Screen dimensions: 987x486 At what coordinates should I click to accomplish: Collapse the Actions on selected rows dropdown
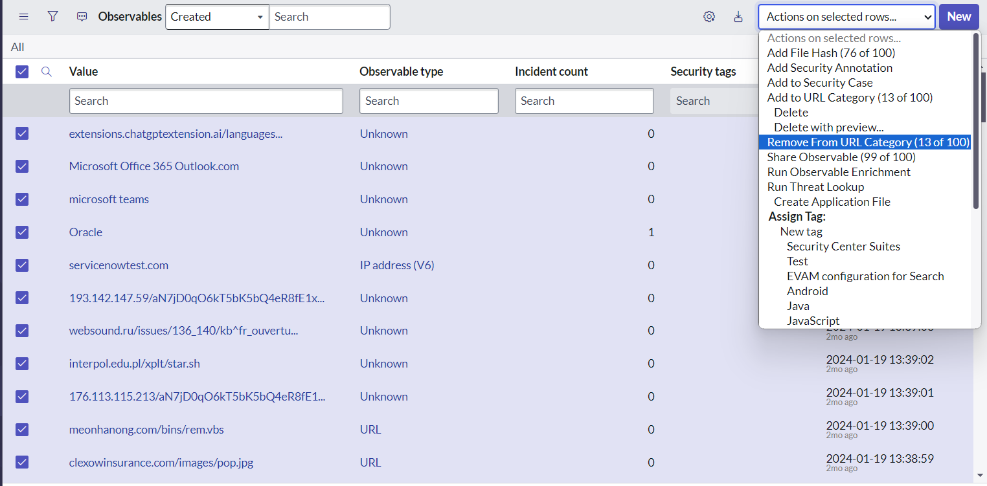(846, 17)
